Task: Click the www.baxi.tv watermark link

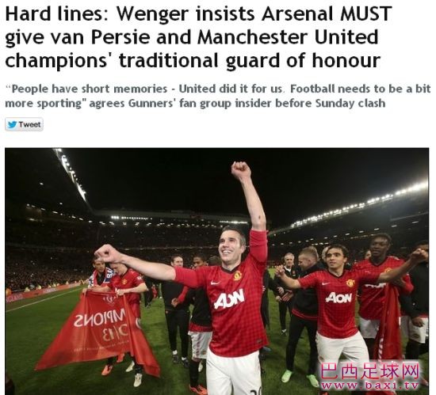Action: 370,386
